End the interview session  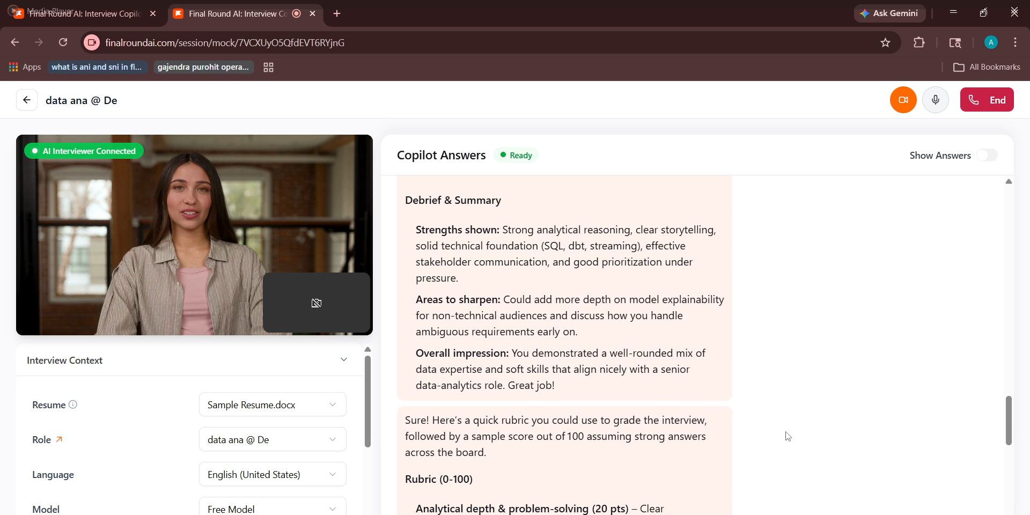(987, 100)
